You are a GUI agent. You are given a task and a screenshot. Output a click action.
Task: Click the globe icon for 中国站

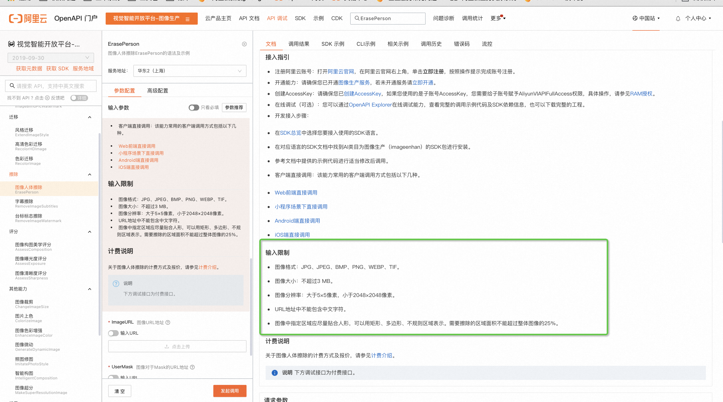(x=635, y=18)
